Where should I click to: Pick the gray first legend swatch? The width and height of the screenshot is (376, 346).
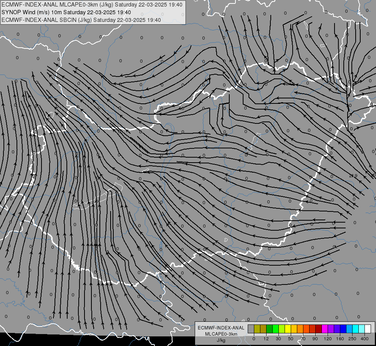251,329
